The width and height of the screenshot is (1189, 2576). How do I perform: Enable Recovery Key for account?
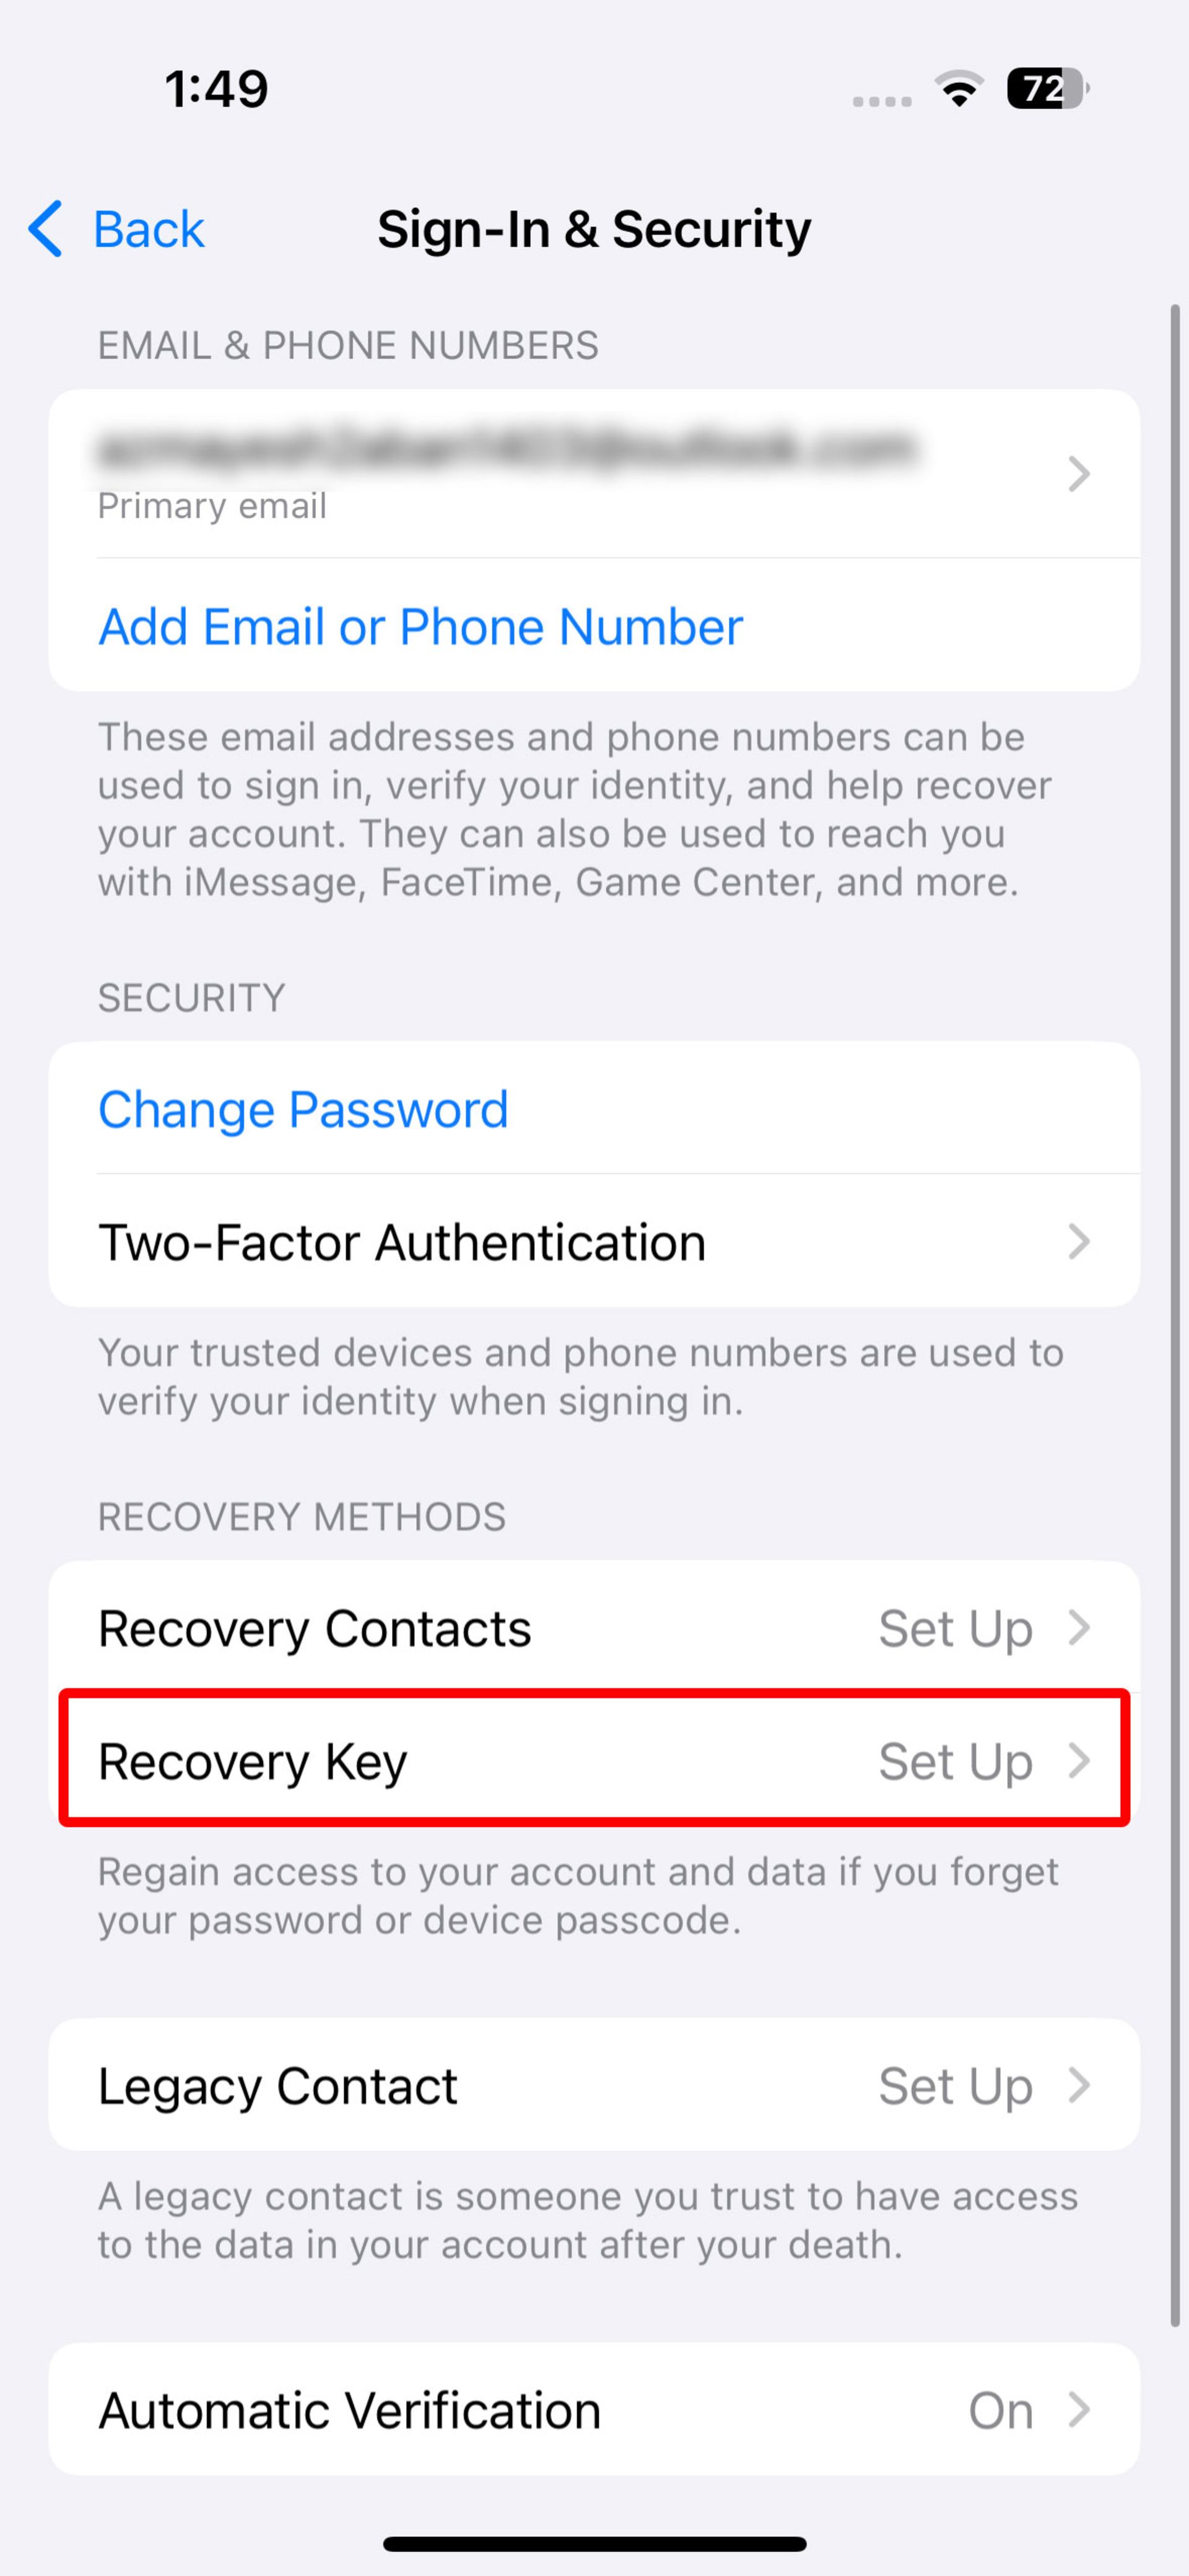pos(594,1760)
